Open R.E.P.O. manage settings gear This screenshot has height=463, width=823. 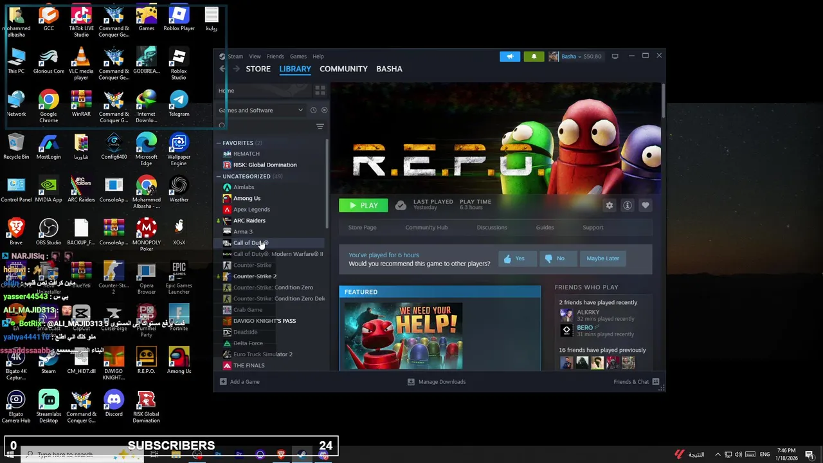[x=609, y=206]
